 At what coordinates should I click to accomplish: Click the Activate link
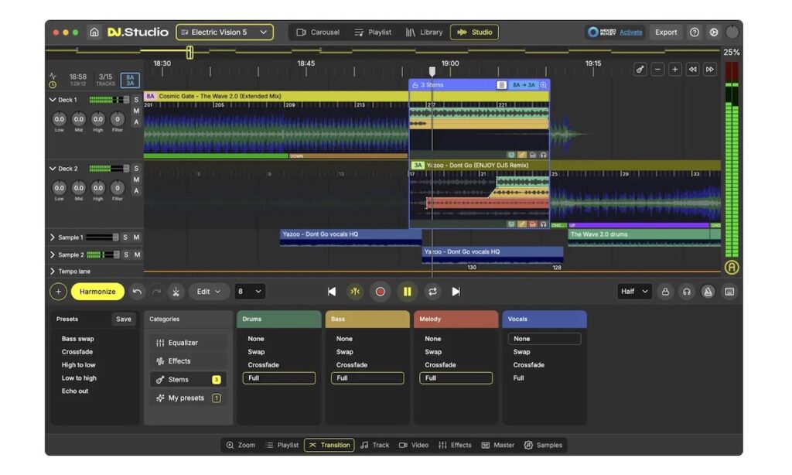coord(631,32)
